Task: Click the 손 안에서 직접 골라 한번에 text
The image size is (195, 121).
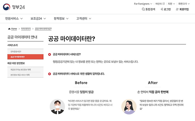Action: click(153, 92)
